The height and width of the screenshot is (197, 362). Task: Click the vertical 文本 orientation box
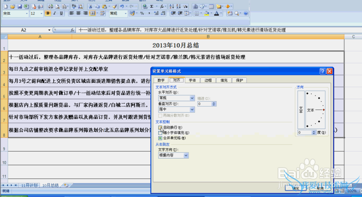coord(300,110)
